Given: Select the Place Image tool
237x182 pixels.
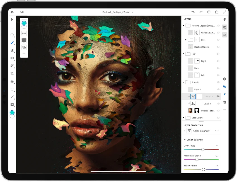Looking at the screenshot, I should tap(12, 105).
